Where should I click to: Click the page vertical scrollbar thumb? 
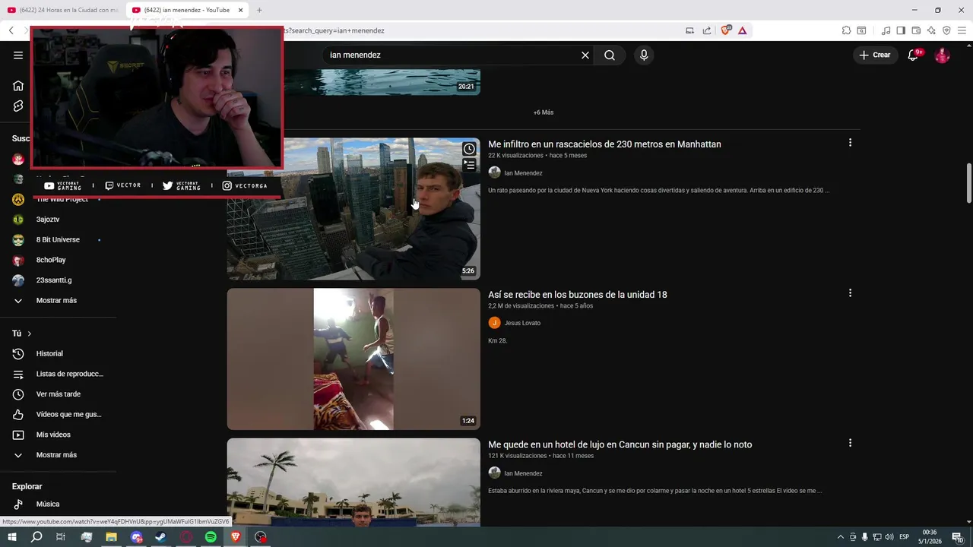(x=968, y=182)
